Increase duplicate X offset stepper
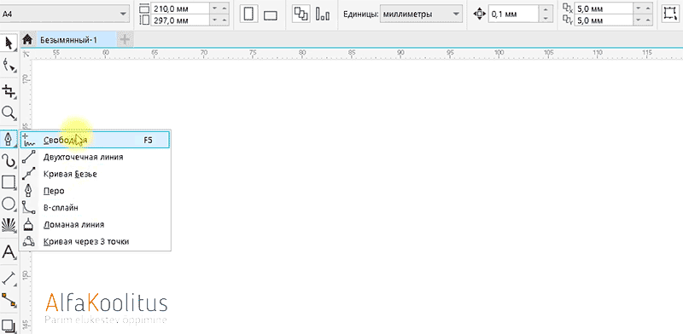 click(x=649, y=9)
